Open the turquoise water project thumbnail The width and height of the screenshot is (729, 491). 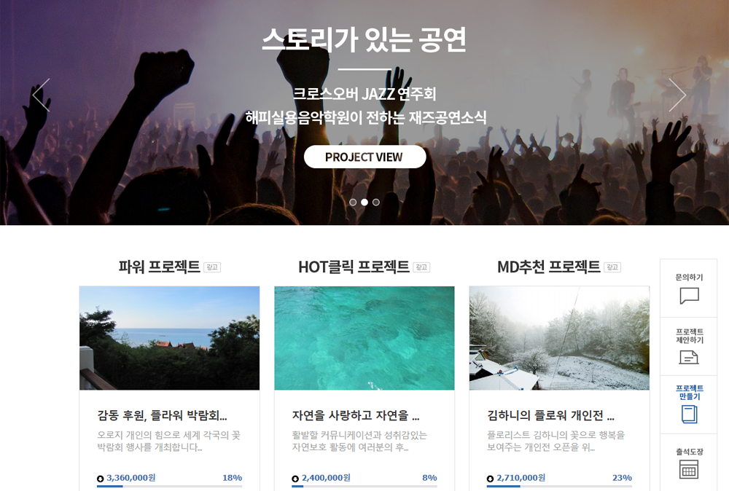(x=364, y=338)
